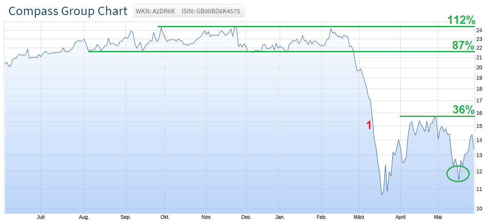Click the "April" month label on the x-axis
491x223 pixels.
coord(400,217)
